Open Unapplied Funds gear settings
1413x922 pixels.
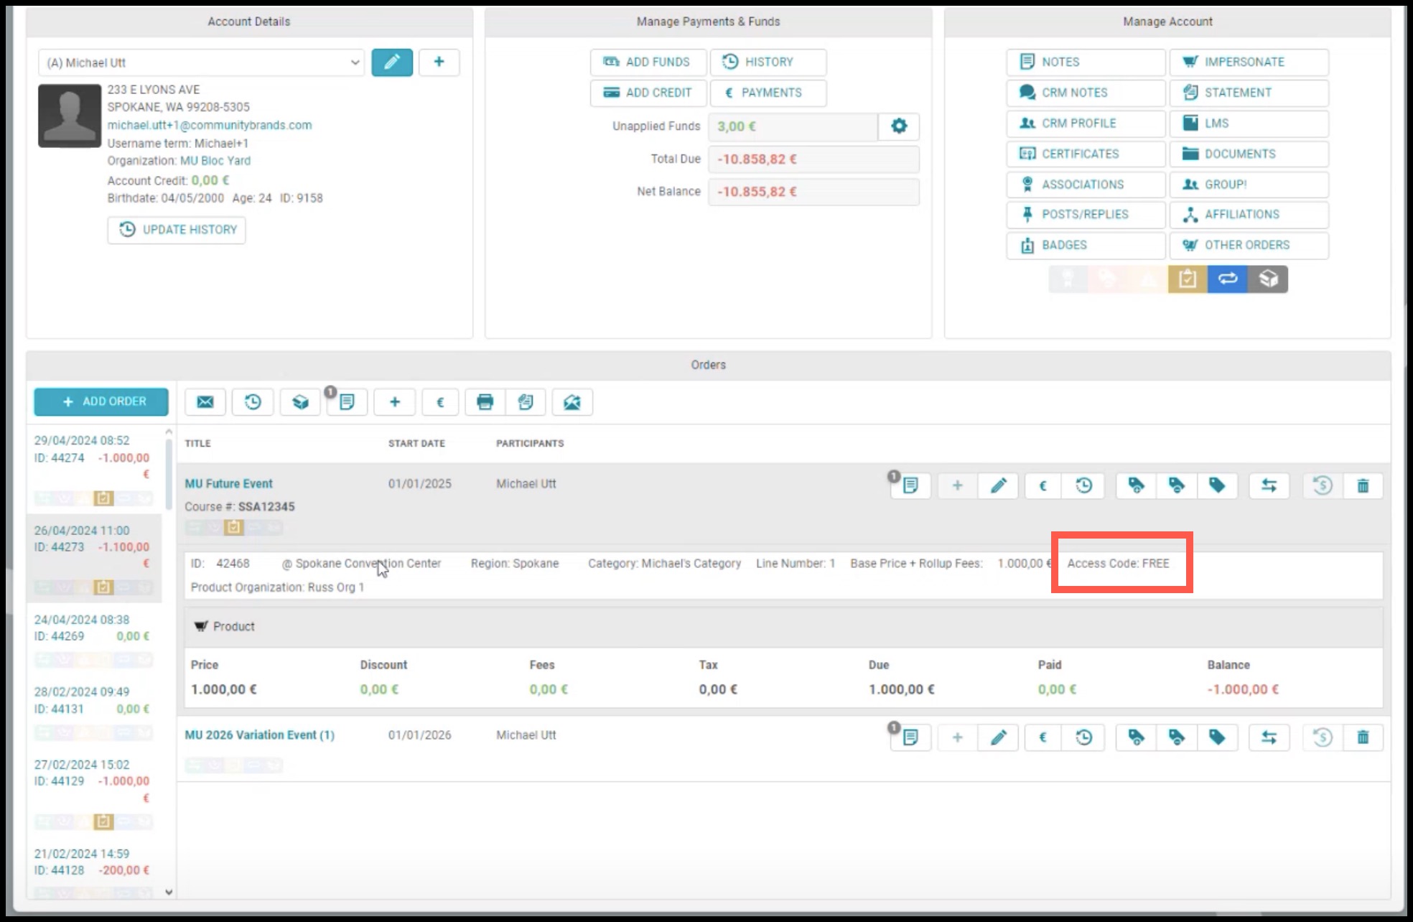pyautogui.click(x=898, y=126)
